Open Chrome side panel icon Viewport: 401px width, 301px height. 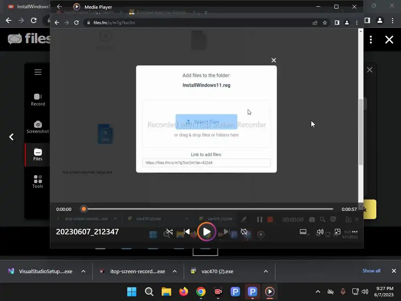pos(367,20)
